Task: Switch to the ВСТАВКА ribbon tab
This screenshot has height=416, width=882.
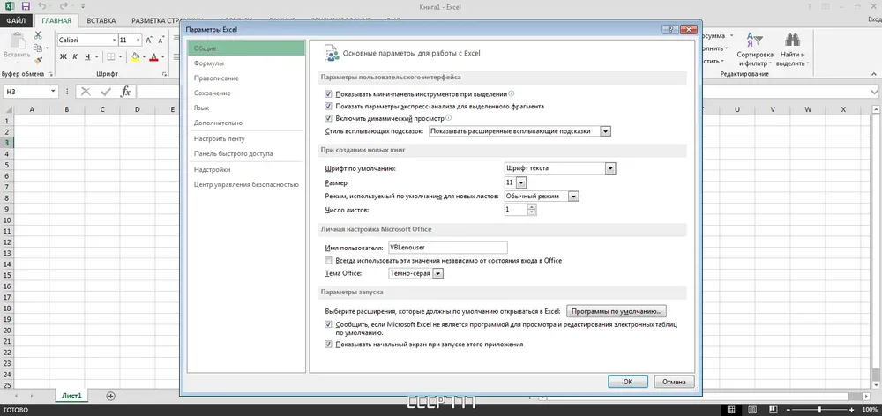Action: pyautogui.click(x=101, y=21)
